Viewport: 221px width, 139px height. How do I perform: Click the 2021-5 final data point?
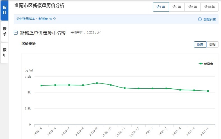[x=208, y=91]
